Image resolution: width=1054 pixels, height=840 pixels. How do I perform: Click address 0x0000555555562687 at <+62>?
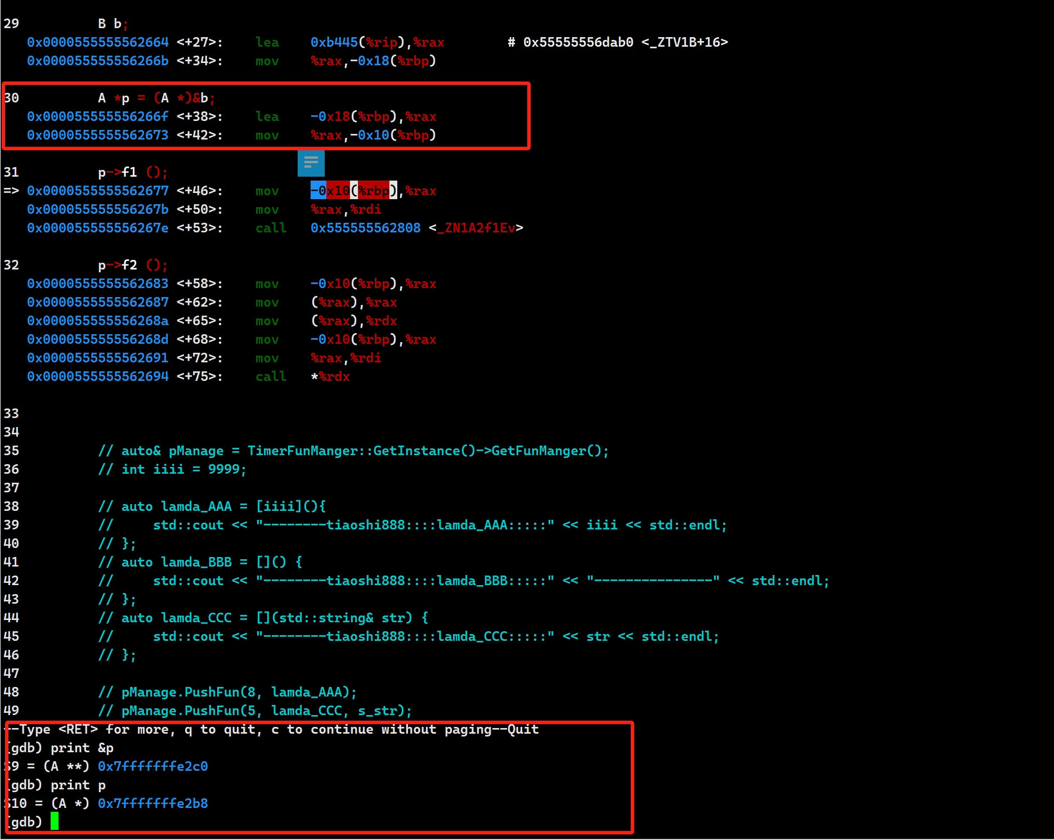click(98, 302)
